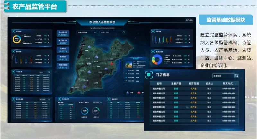Image resolution: width=257 pixels, height=139 pixels.
Task: Click the blue base legend icon below map
Action: [x=128, y=93]
